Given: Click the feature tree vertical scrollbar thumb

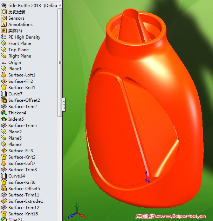Looking at the screenshot, I should pyautogui.click(x=60, y=62).
